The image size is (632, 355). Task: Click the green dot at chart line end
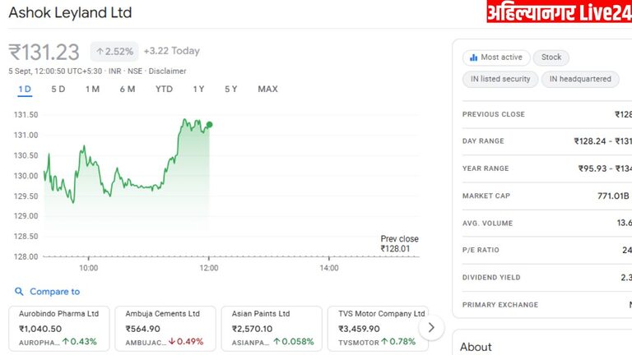tap(210, 124)
